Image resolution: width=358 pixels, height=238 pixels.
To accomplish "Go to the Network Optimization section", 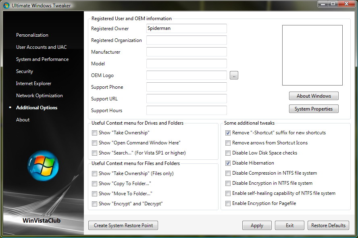I will point(40,96).
